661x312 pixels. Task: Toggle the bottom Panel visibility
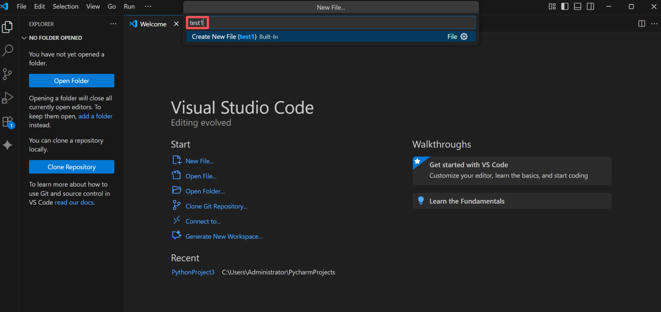[578, 7]
